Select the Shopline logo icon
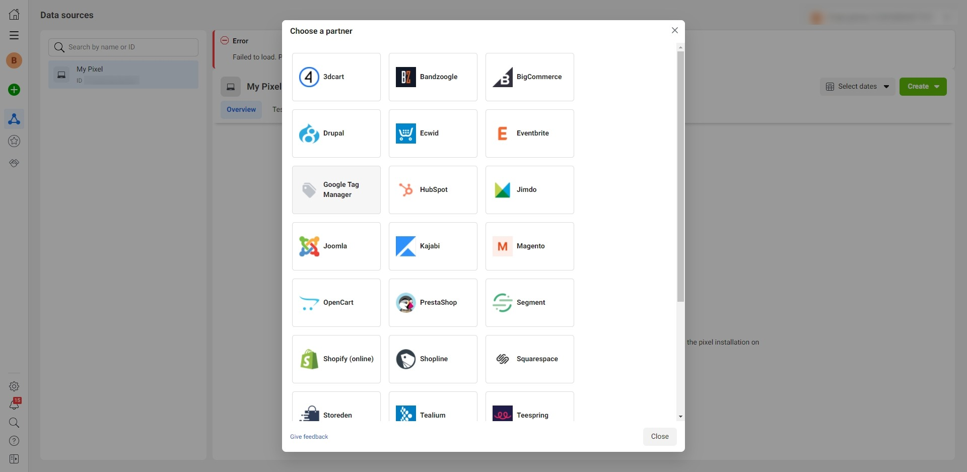Viewport: 967px width, 472px height. tap(405, 359)
